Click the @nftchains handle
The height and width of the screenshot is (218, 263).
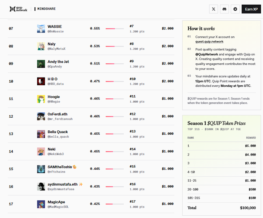pyautogui.click(x=56, y=172)
